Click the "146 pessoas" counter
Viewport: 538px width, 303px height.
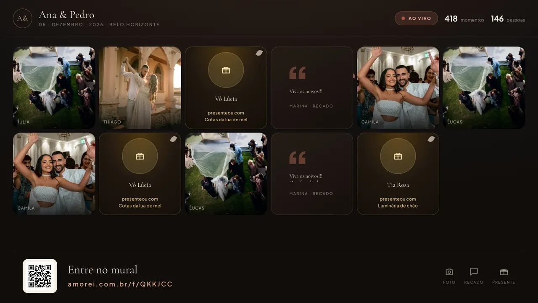[x=508, y=19]
